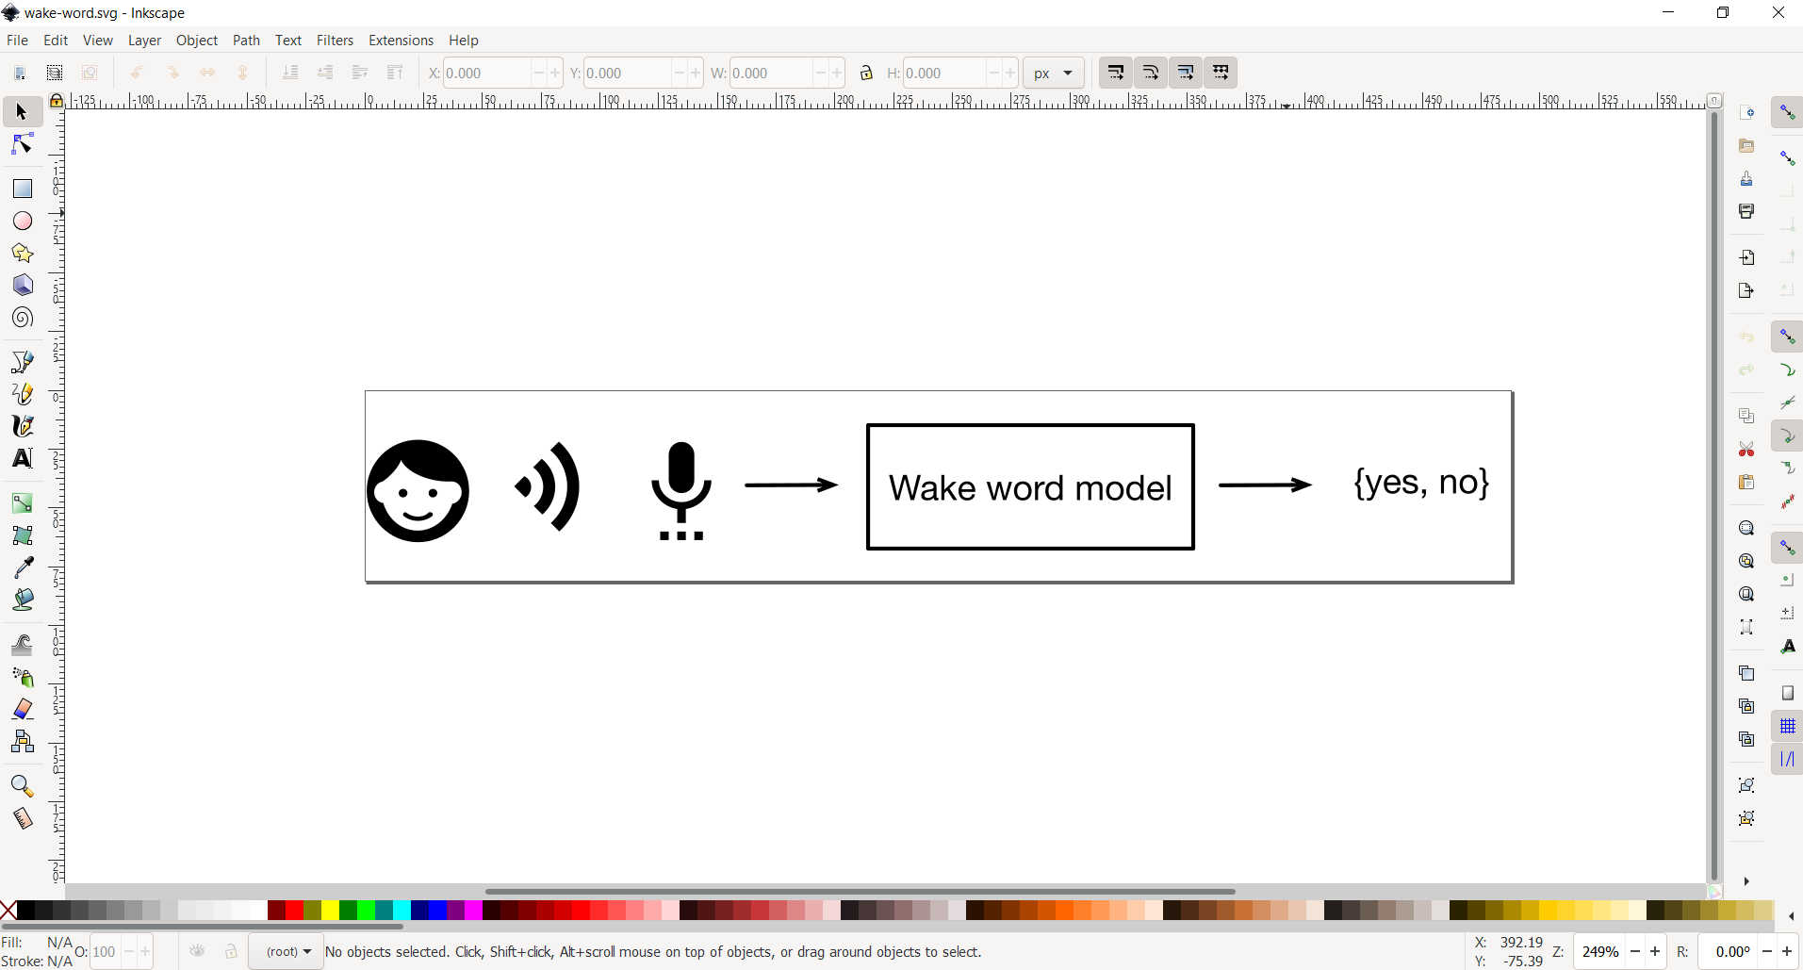Click the Cut scissors icon

point(1746,449)
